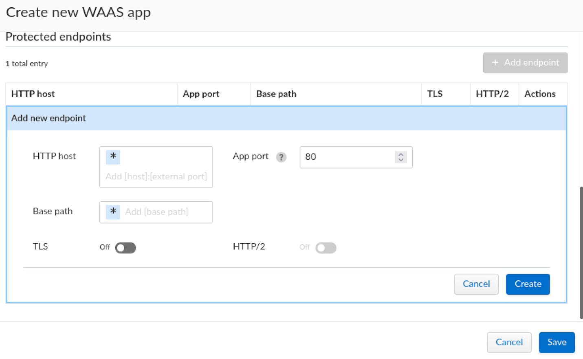The image size is (583, 359).
Task: Select the asterisk tag in HTTP host
Action: click(x=113, y=157)
